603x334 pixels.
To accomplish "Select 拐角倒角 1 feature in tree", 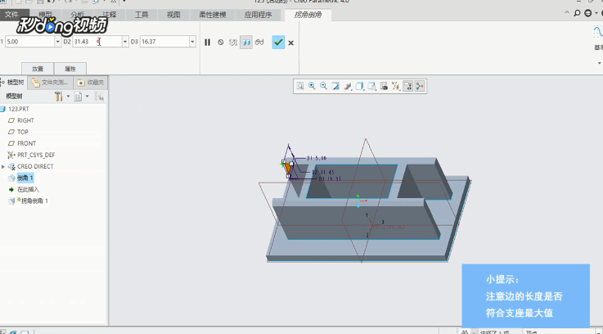I will click(34, 201).
